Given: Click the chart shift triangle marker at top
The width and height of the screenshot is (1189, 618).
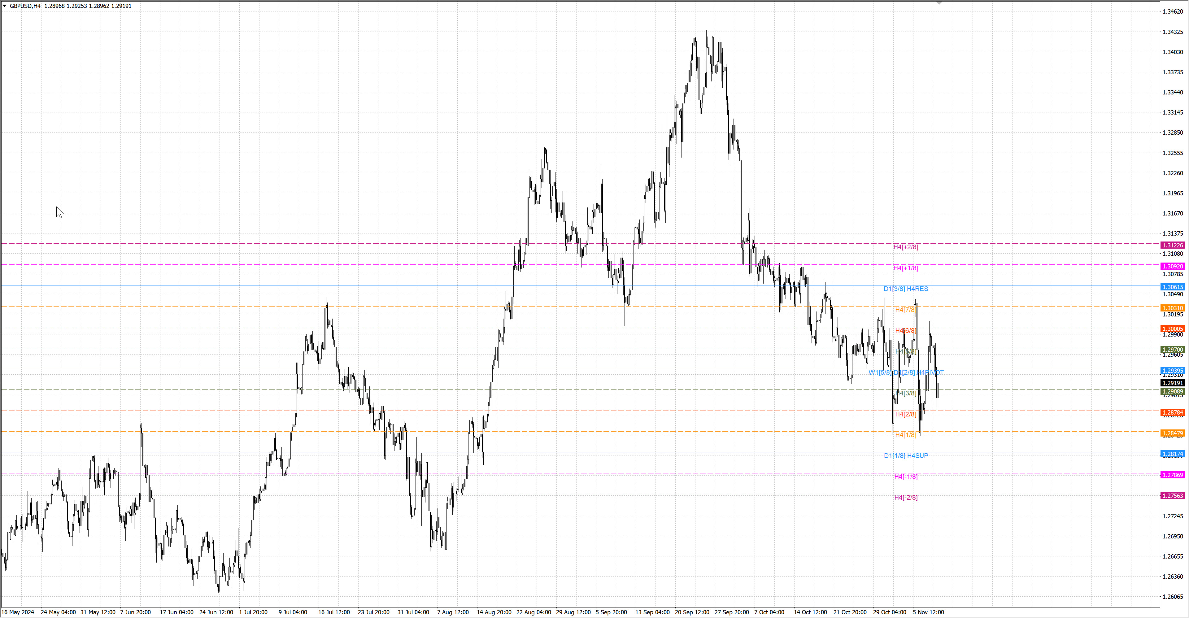Looking at the screenshot, I should click(939, 3).
